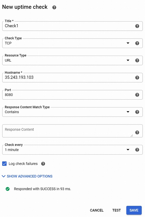
Task: Click the help icon in Title field
Action: pyautogui.click(x=137, y=26)
